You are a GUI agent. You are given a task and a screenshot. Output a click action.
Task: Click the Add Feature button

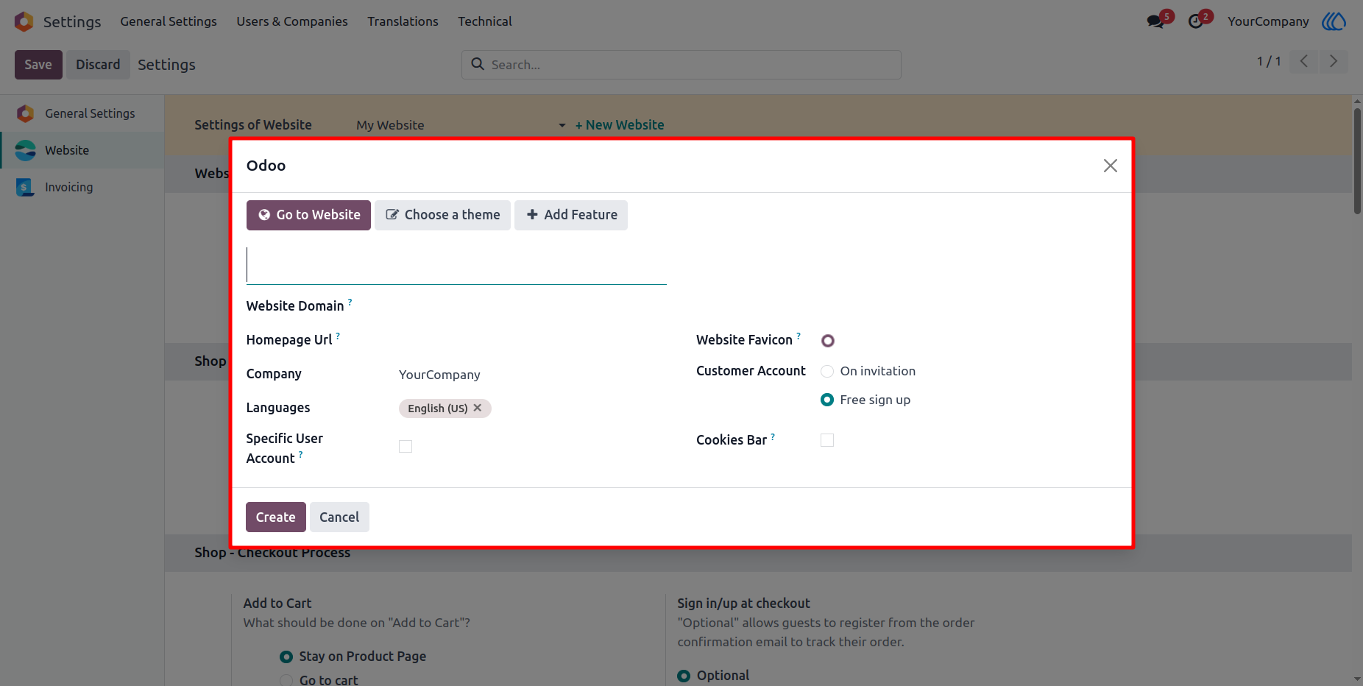[571, 215]
